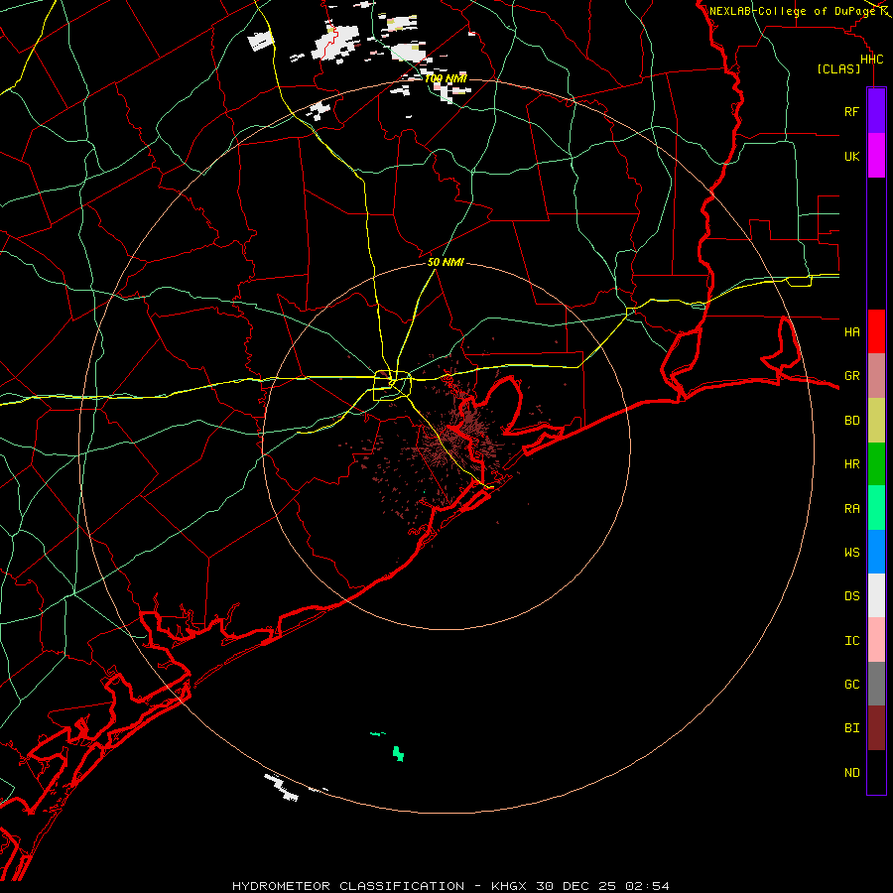This screenshot has width=893, height=893.
Task: Click the RF purple legend swatch
Action: [876, 111]
